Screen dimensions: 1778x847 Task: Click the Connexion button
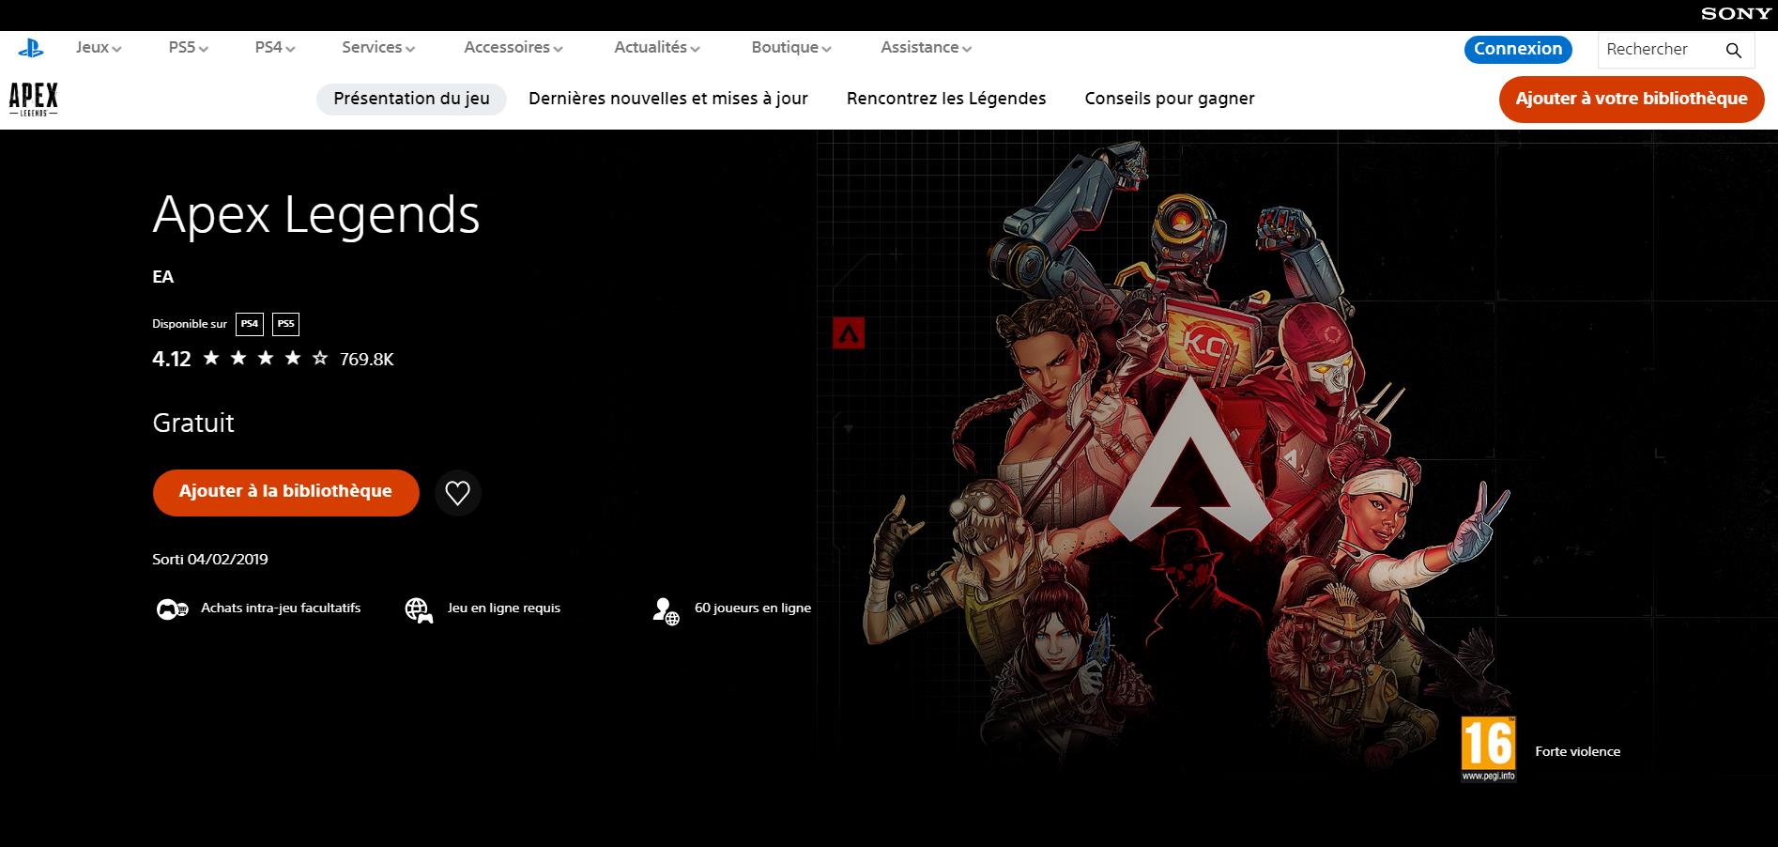pyautogui.click(x=1517, y=49)
